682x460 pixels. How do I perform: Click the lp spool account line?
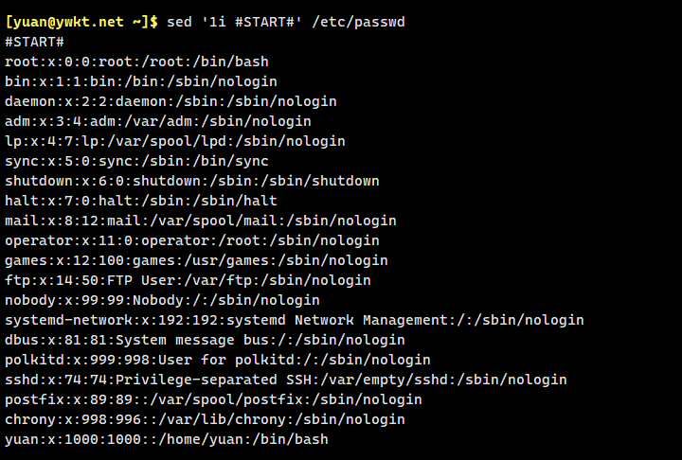pyautogui.click(x=174, y=141)
